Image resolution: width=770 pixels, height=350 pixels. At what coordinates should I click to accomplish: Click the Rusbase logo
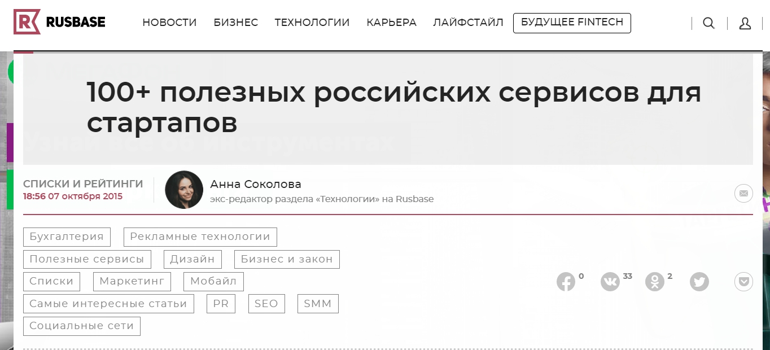coord(59,23)
